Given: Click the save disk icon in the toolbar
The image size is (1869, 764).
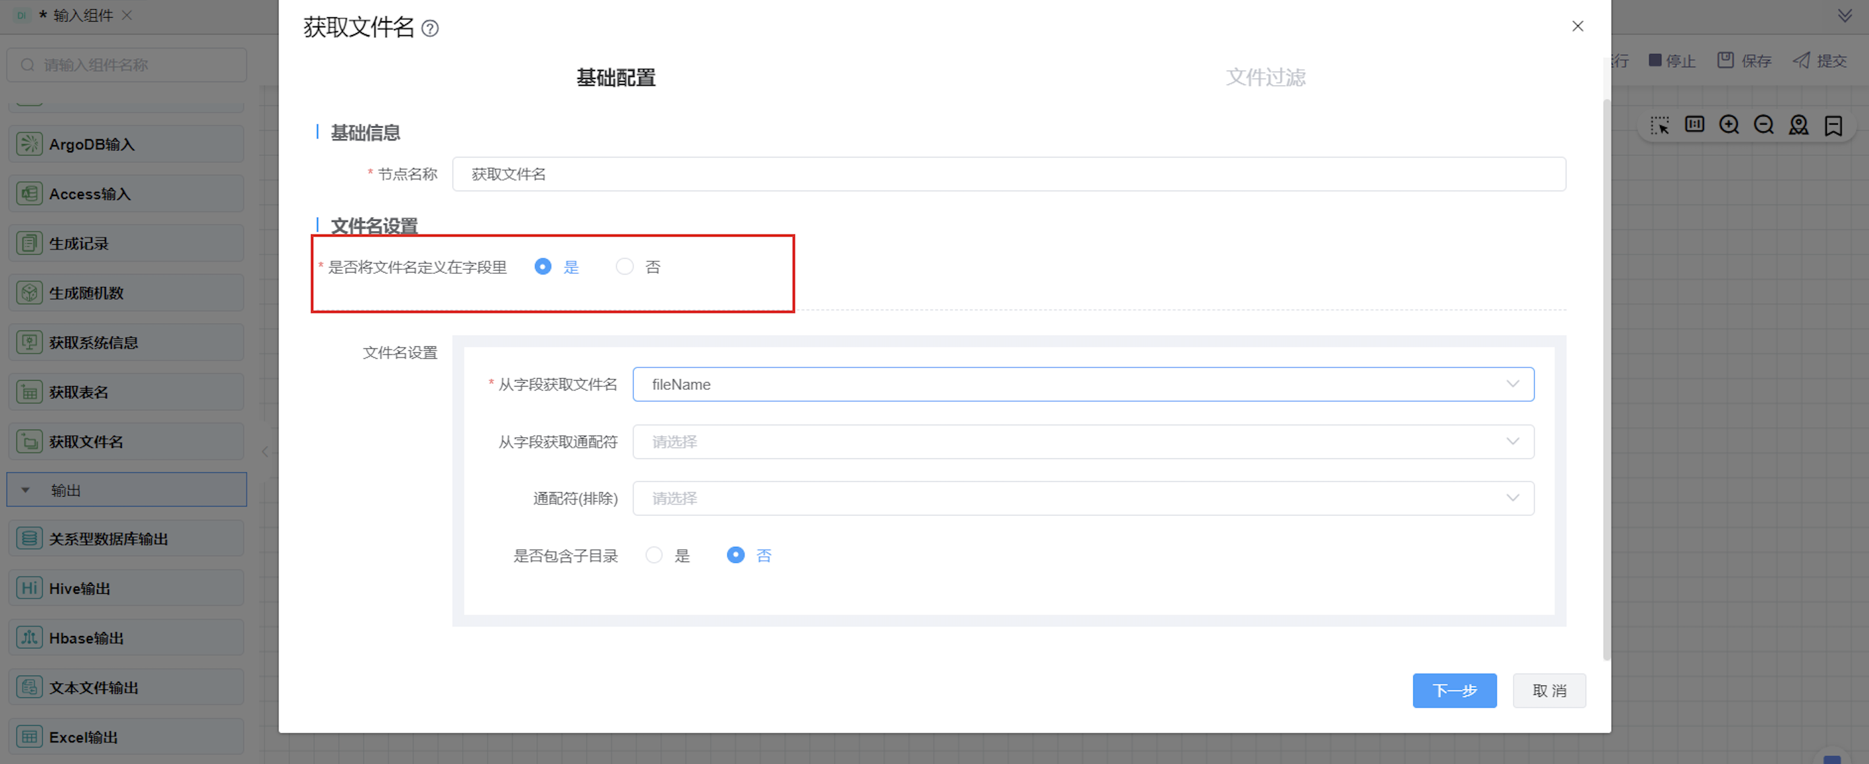Looking at the screenshot, I should click(x=1725, y=60).
